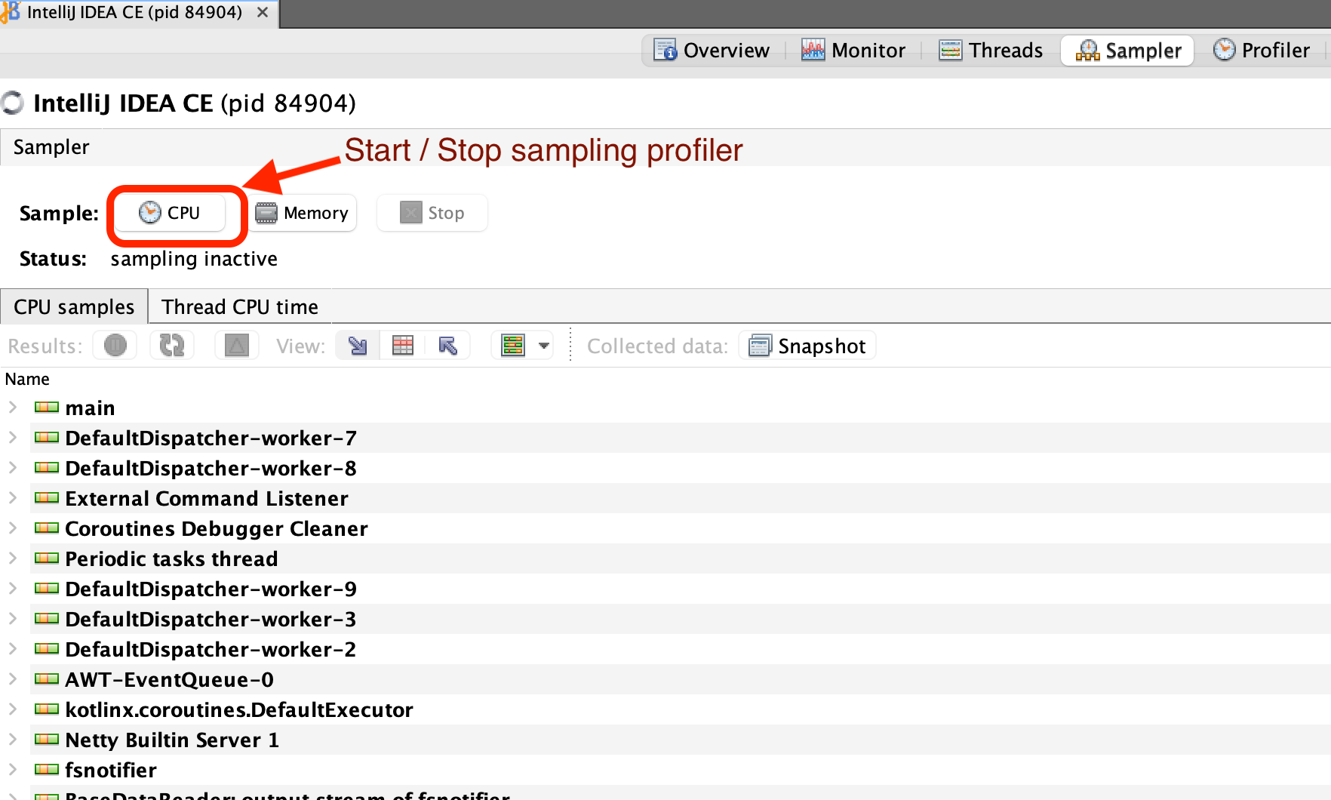Click the Threads tab icon
The width and height of the screenshot is (1331, 800).
coord(950,50)
